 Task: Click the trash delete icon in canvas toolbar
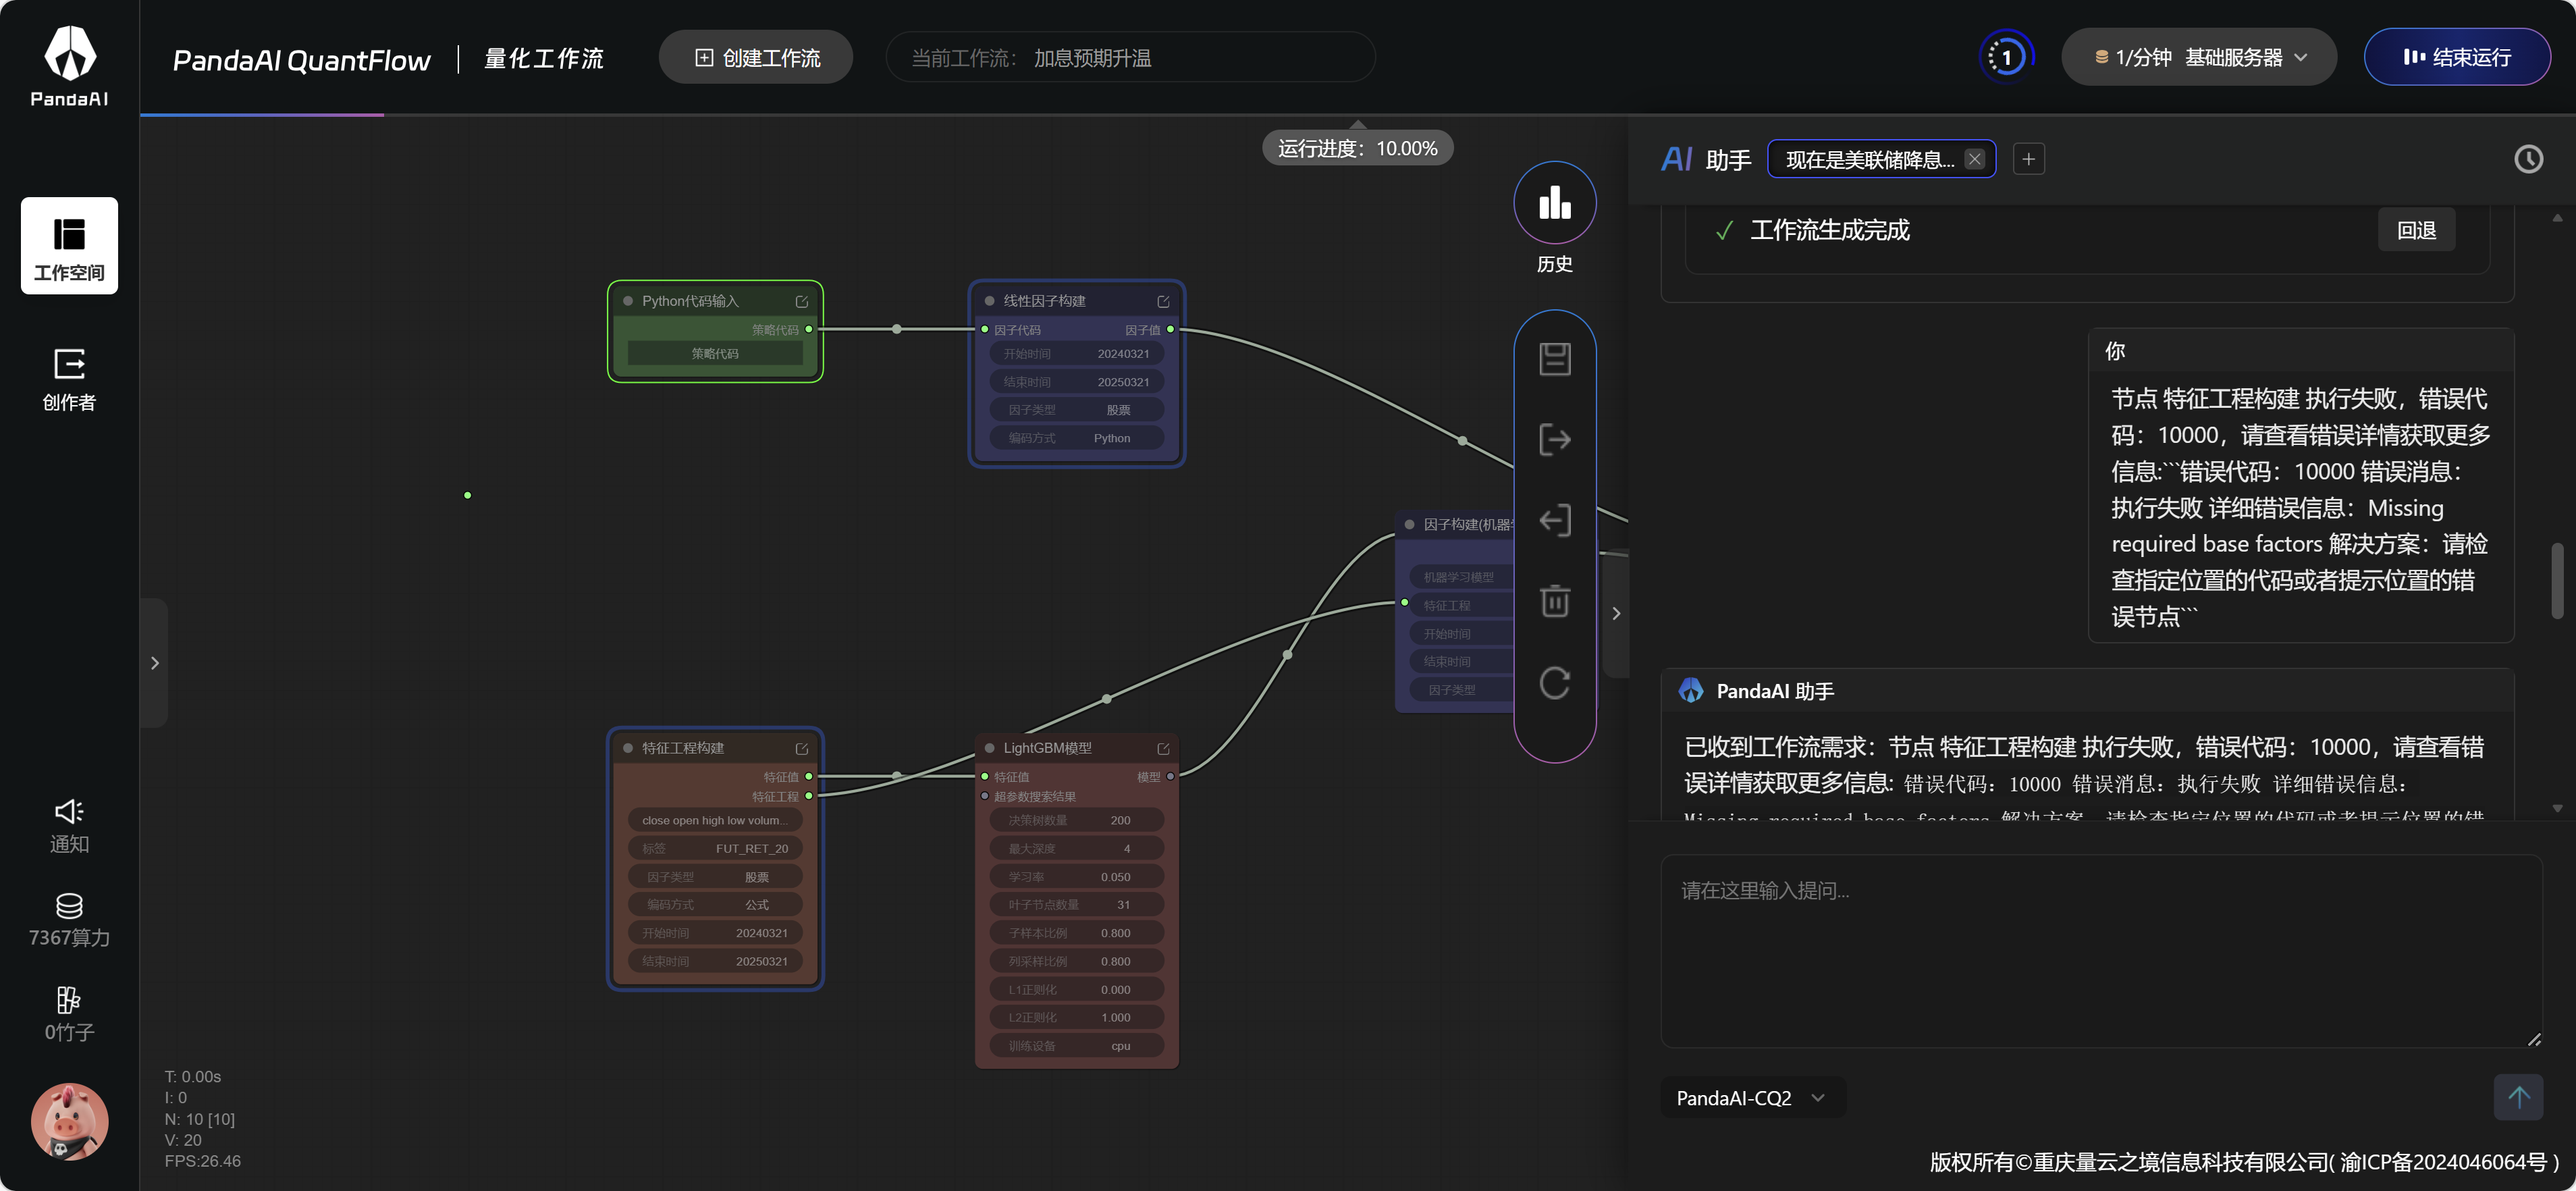(1554, 601)
